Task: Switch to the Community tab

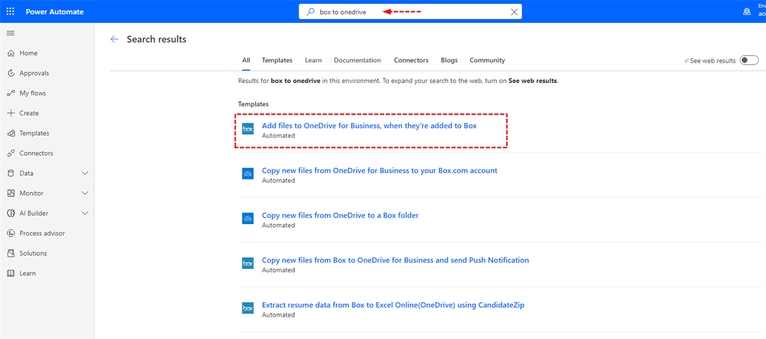Action: click(487, 60)
